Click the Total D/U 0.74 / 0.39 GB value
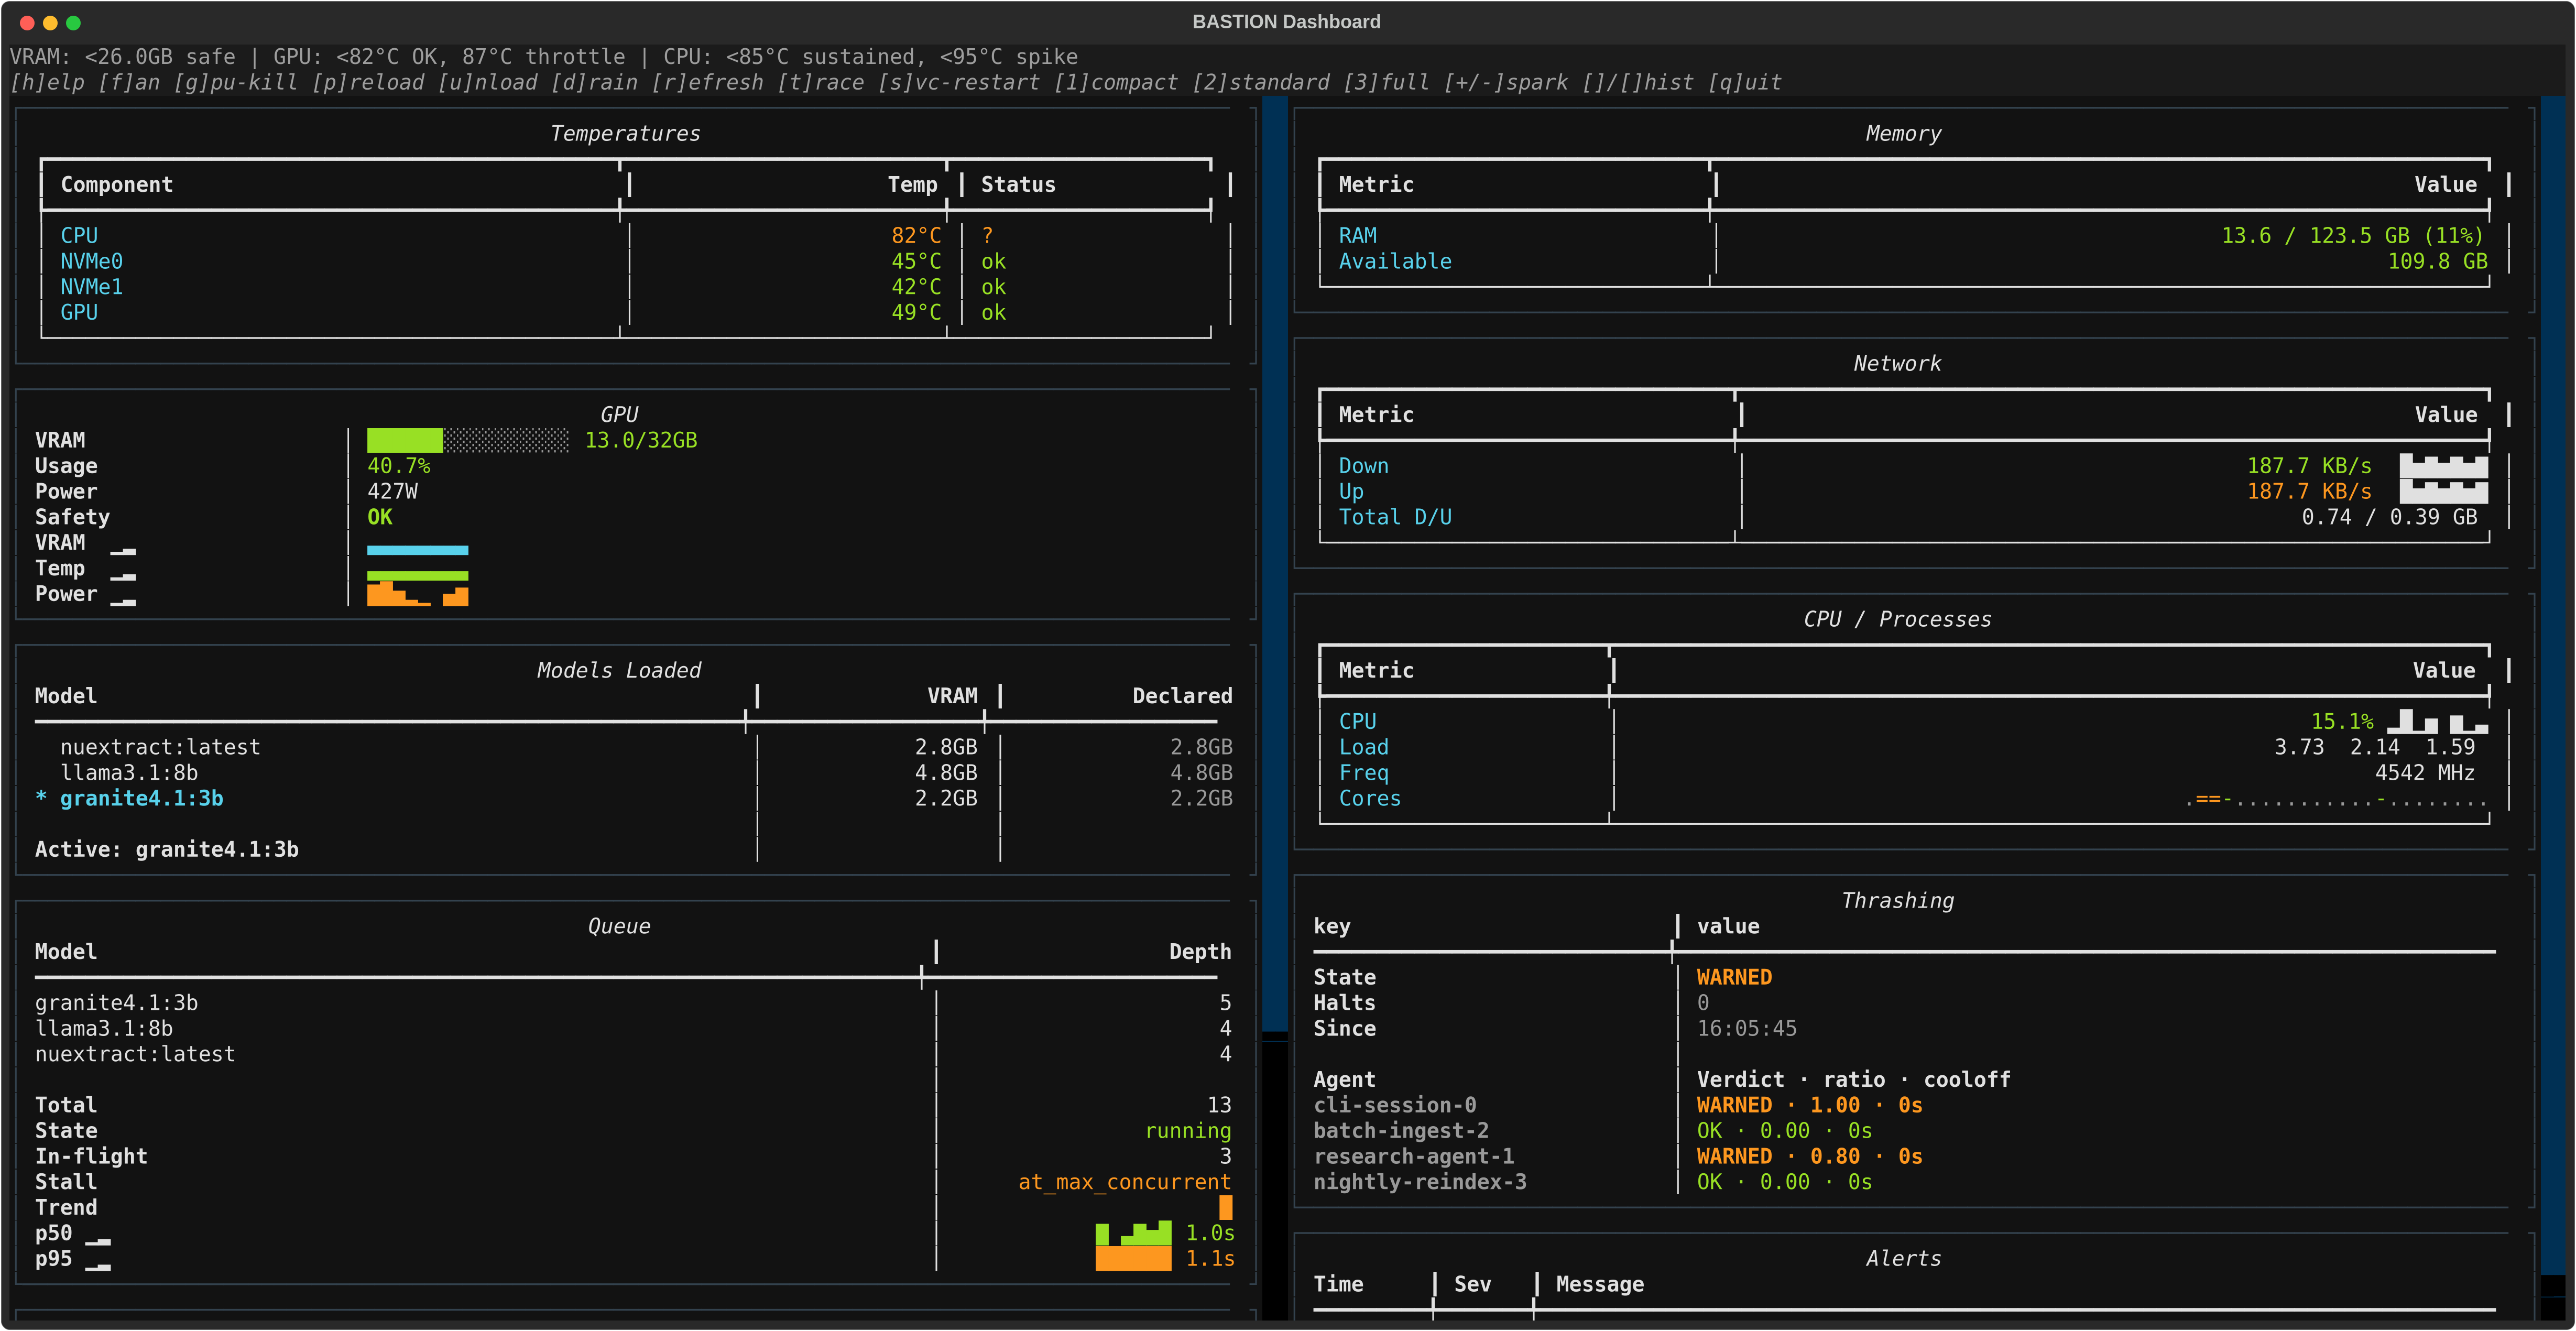The image size is (2576, 1331). (2389, 517)
